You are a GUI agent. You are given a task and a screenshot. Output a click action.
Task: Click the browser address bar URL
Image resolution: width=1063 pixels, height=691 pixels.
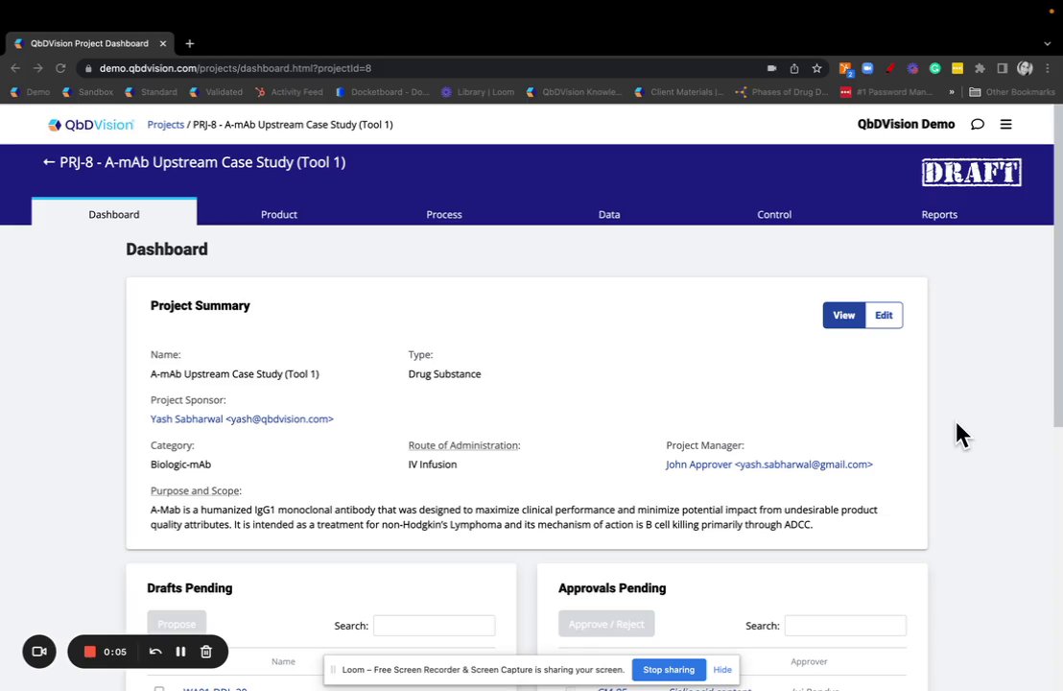pyautogui.click(x=235, y=68)
